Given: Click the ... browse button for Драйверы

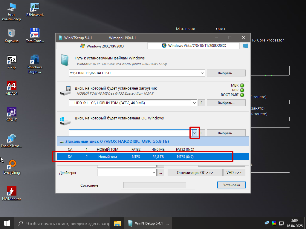Looking at the screenshot, I should pyautogui.click(x=160, y=173).
